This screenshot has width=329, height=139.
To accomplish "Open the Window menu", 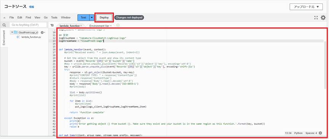I will [x=65, y=18].
